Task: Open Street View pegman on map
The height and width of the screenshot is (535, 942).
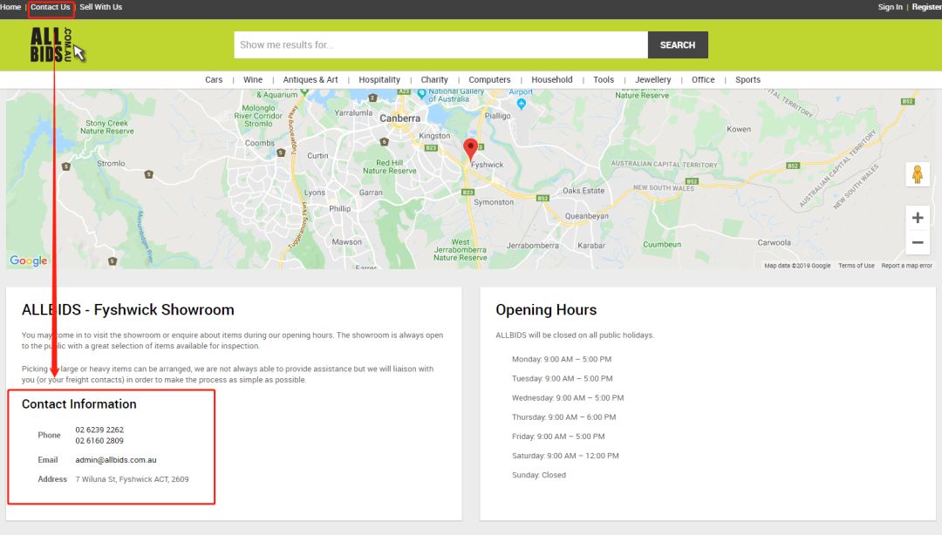Action: click(917, 175)
